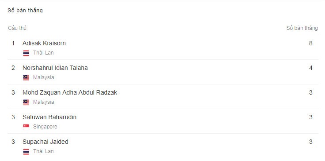Click Thailand flag under Adisak Kraisorn
The width and height of the screenshot is (325, 161).
coord(26,53)
